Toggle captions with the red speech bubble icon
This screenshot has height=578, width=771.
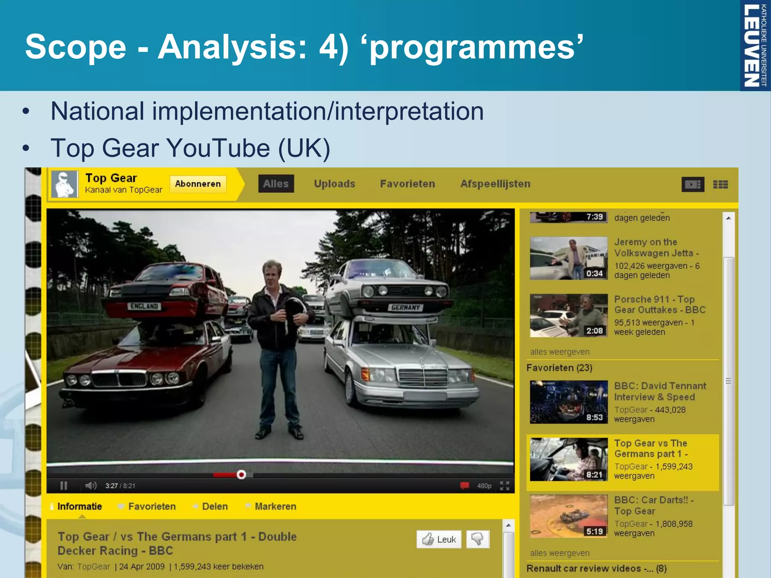pos(465,486)
